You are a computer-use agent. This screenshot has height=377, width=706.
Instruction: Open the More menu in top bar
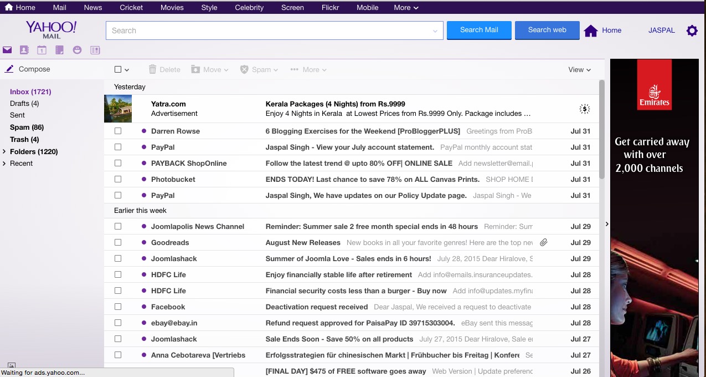406,7
